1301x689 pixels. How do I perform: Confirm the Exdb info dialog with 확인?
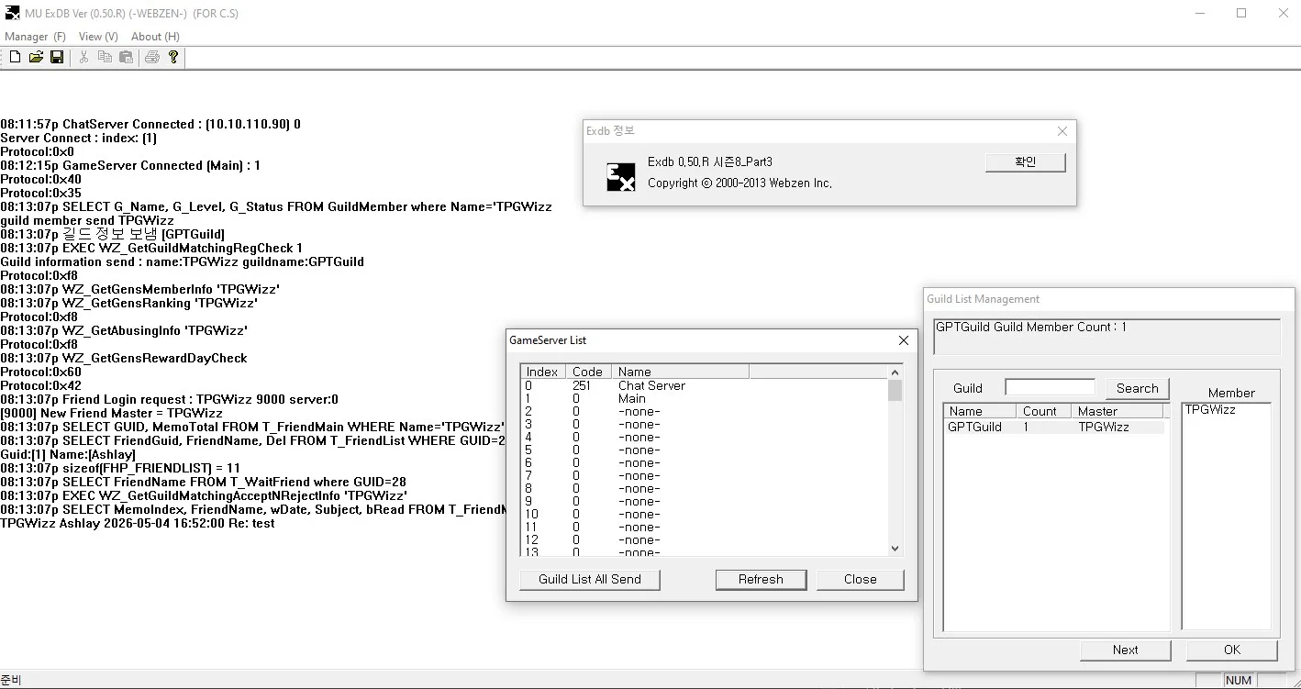click(x=1026, y=161)
